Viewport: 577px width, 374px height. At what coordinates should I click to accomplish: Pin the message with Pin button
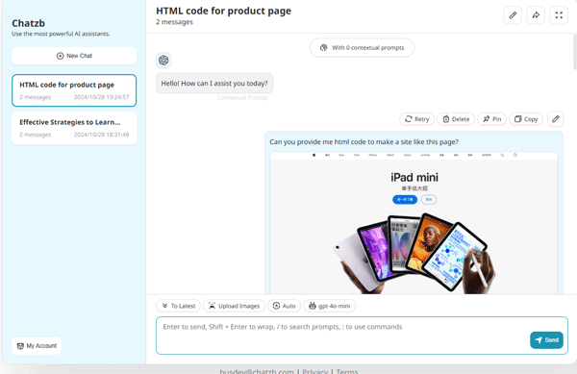492,119
